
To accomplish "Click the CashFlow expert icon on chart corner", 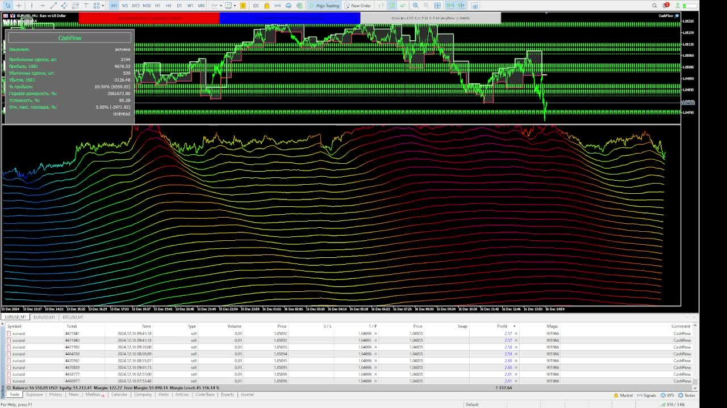I will [x=676, y=15].
